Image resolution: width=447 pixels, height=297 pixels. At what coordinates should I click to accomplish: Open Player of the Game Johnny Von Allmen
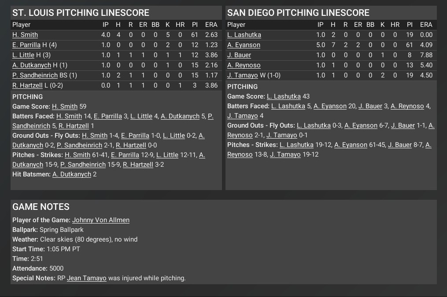tap(101, 220)
